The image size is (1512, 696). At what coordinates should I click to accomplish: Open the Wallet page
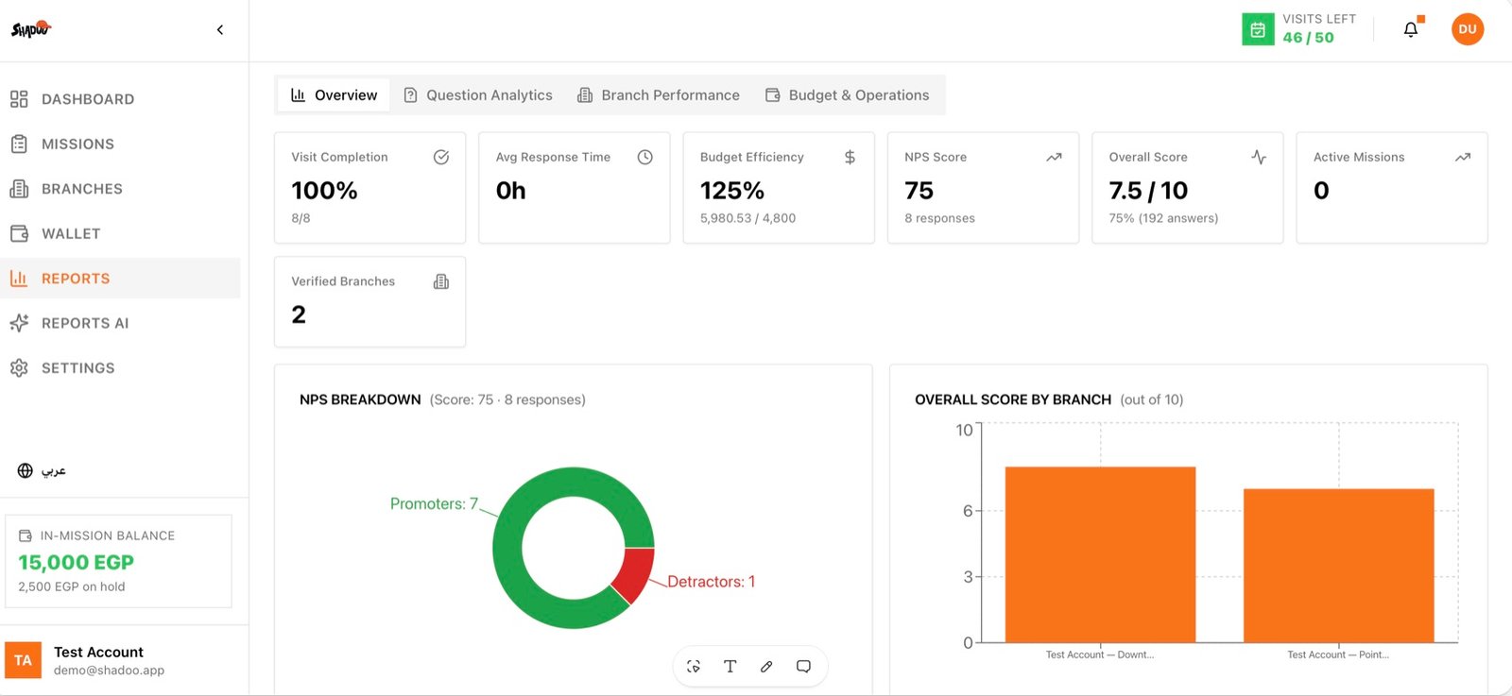click(120, 233)
